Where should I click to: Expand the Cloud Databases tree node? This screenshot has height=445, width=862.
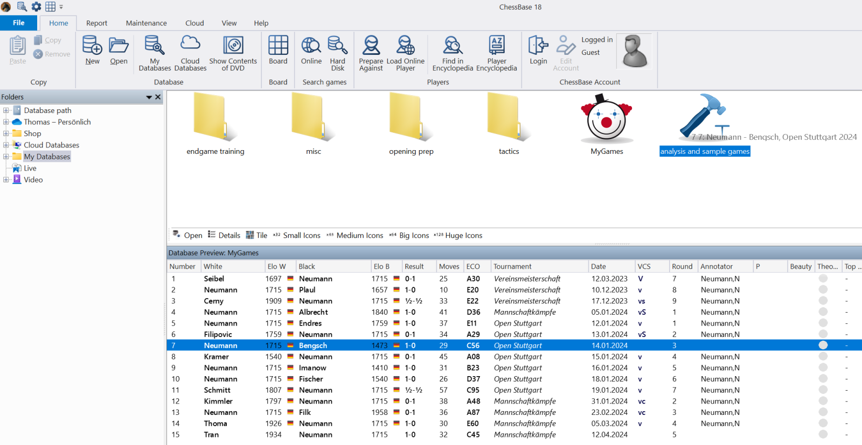click(x=6, y=145)
